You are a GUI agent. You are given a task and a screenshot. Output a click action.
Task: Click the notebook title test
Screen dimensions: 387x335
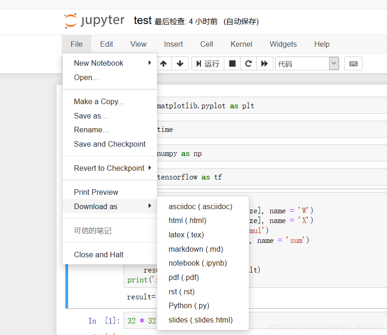[x=143, y=20]
